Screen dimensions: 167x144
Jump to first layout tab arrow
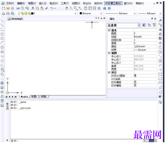[x=7, y=97]
